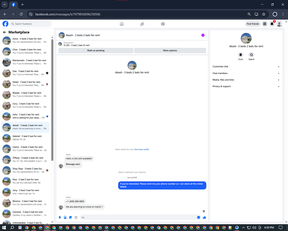Open the Home feed icon
Screen dimensions: 288x231
click(122, 24)
